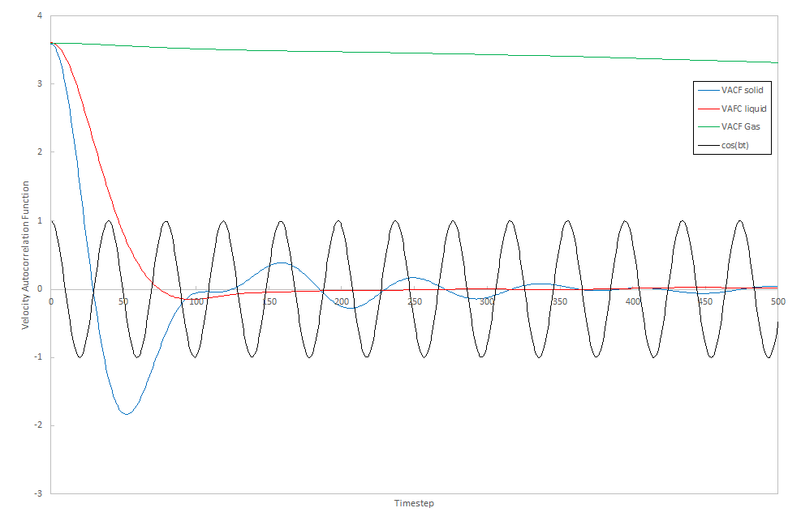Select the 'Timestep' x-axis title
801x525 pixels.
pos(414,503)
